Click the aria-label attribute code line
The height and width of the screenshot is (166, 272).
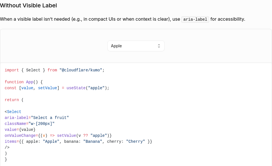[37, 118]
